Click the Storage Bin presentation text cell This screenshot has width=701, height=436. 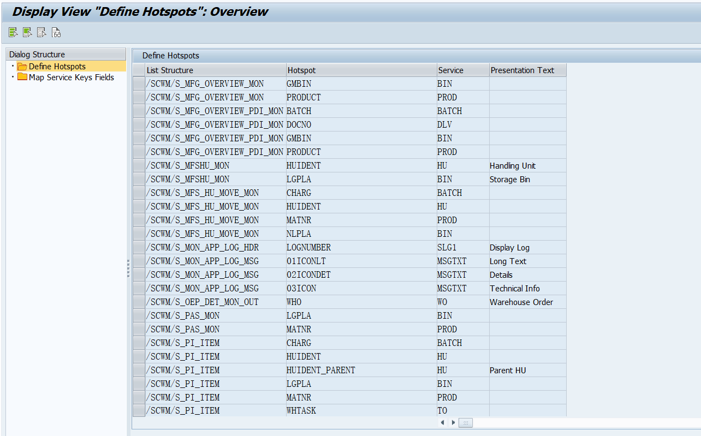click(x=528, y=180)
